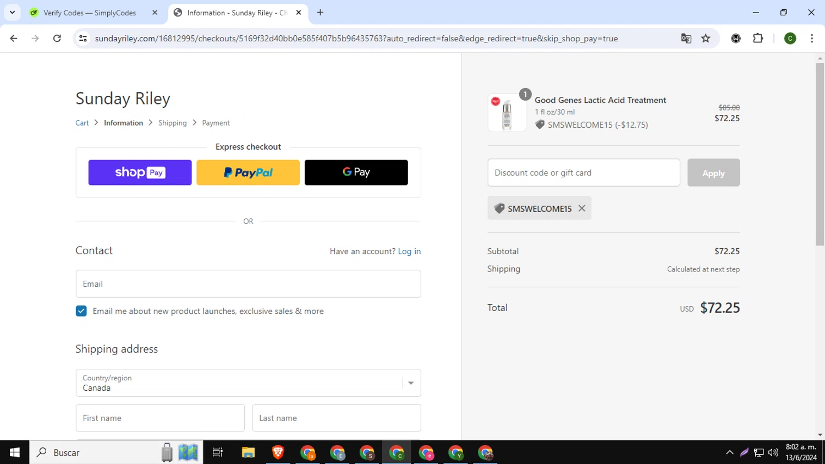
Task: Close the Information - Sunday Riley tab
Action: point(299,13)
